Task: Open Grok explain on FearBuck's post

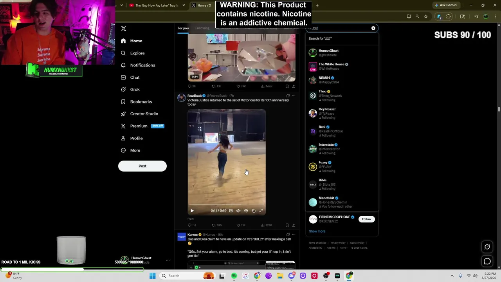Action: pyautogui.click(x=288, y=96)
